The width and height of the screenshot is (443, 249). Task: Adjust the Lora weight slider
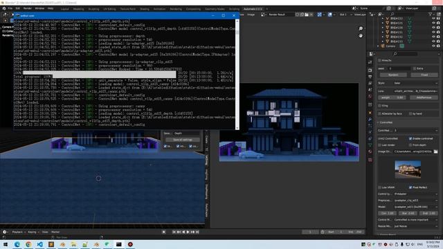pos(392,98)
